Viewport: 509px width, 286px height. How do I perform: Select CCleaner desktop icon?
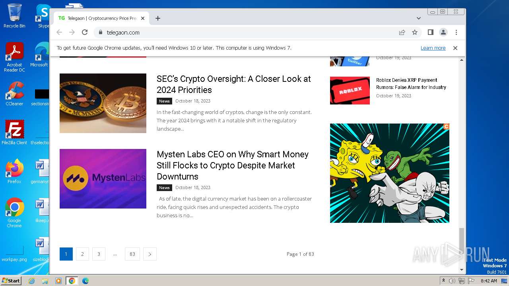pyautogui.click(x=14, y=94)
